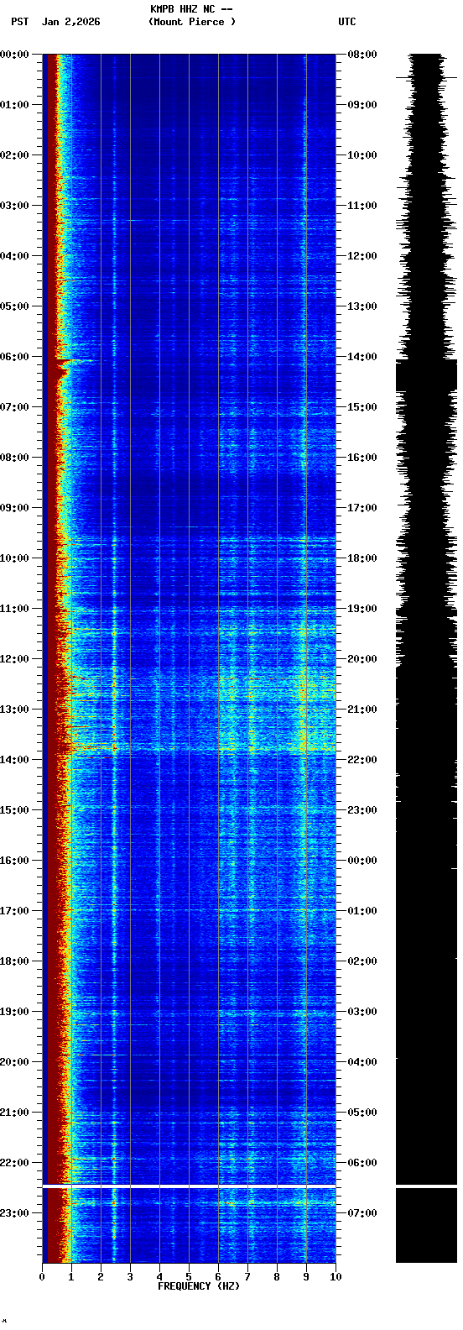
Task: Click the frequency axis '0' tick label
Action: click(42, 1277)
